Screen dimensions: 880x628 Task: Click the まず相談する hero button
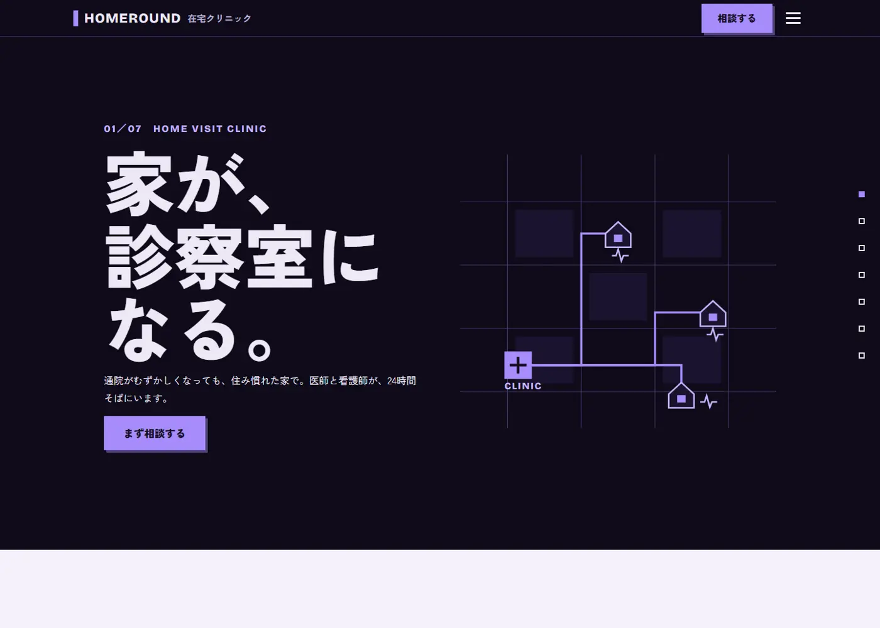point(155,433)
